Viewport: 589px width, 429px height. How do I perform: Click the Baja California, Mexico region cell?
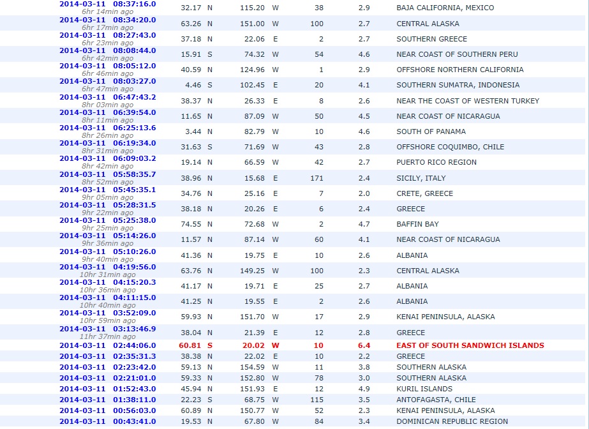coord(445,8)
